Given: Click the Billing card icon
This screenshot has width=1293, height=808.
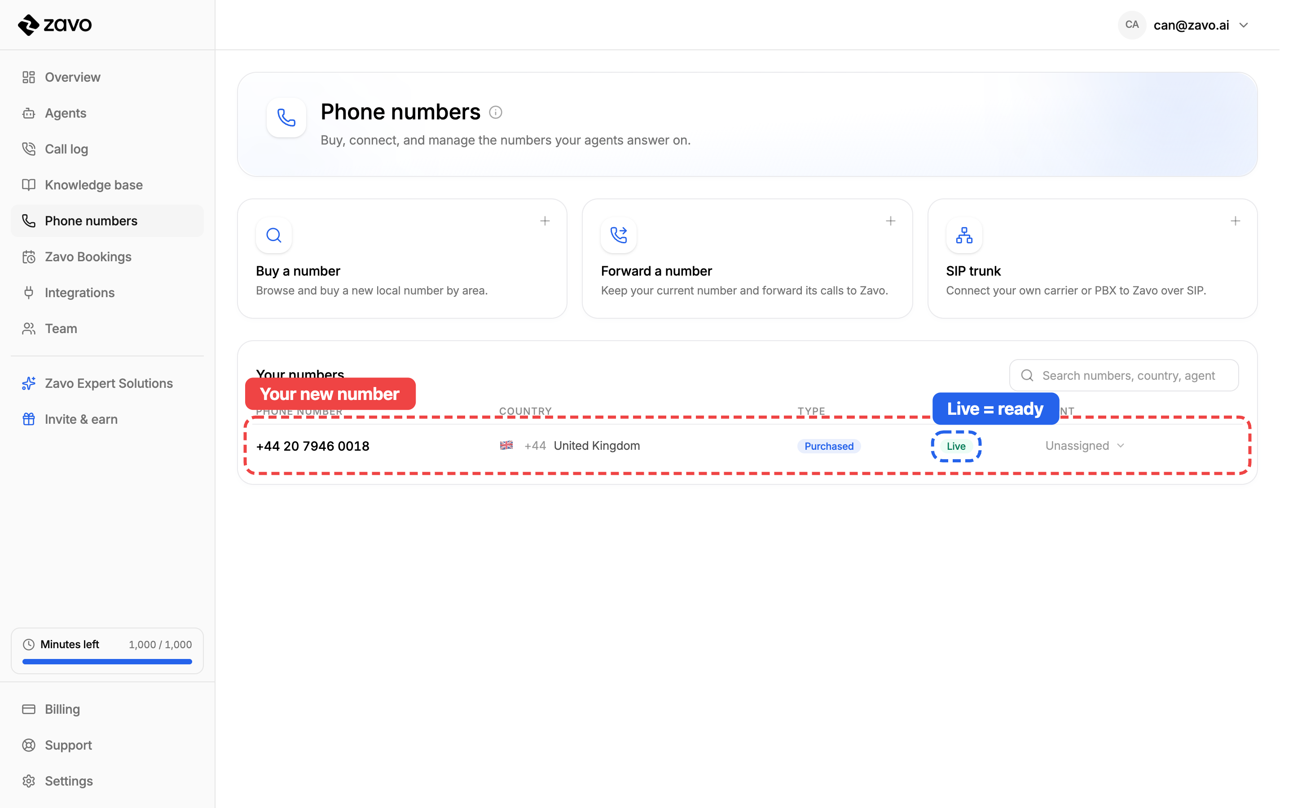Looking at the screenshot, I should coord(29,709).
